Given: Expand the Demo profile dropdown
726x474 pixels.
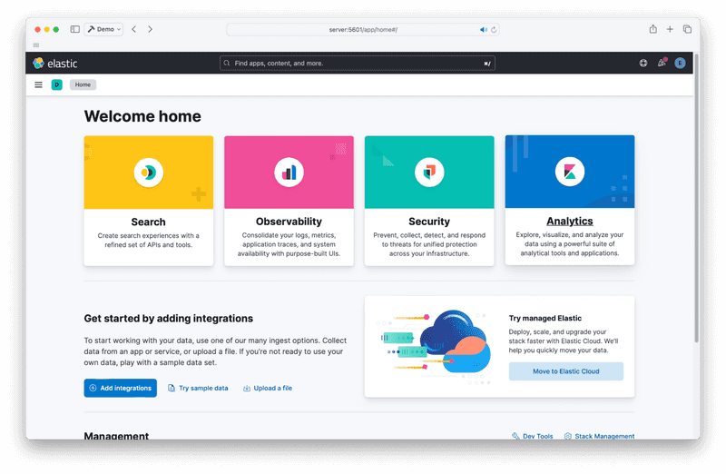Looking at the screenshot, I should coord(104,29).
